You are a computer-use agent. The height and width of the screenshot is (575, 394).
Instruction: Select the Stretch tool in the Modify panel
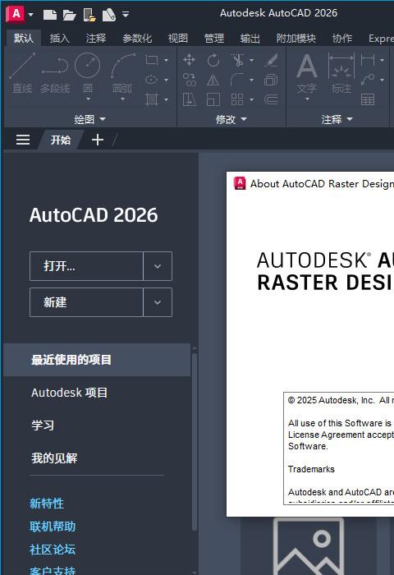pos(189,99)
